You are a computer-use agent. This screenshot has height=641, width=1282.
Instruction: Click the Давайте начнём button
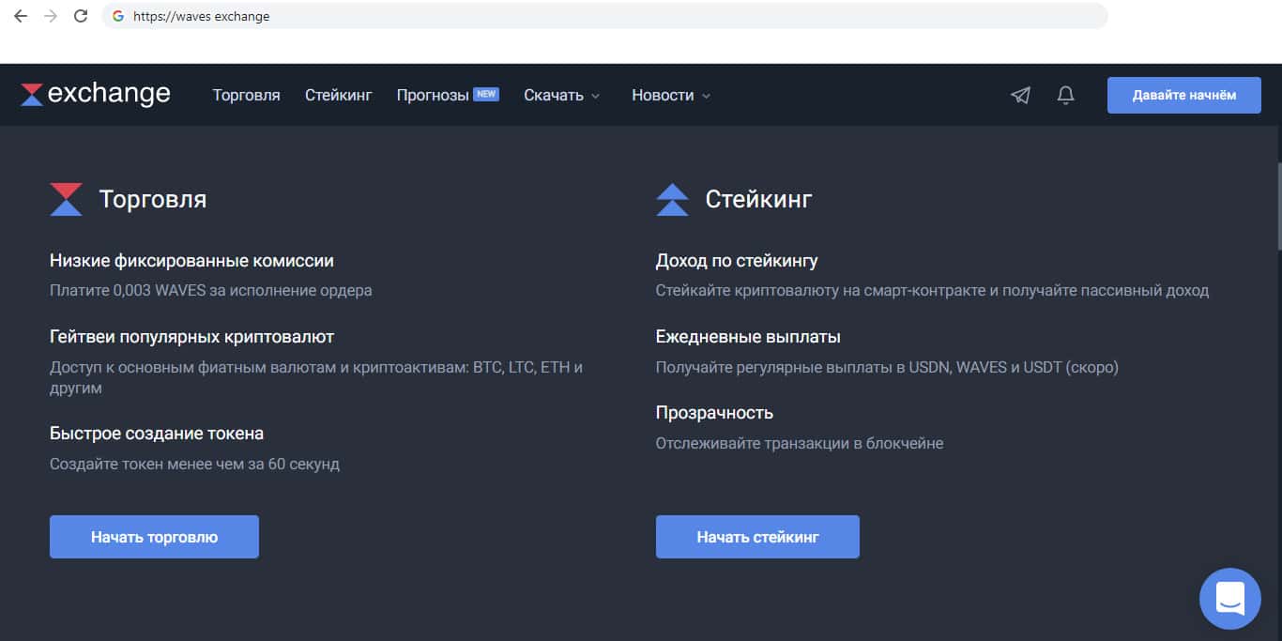point(1183,95)
